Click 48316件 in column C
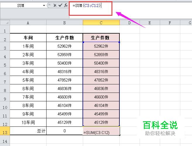Viewport: 192px width, 146px height. tap(101, 72)
